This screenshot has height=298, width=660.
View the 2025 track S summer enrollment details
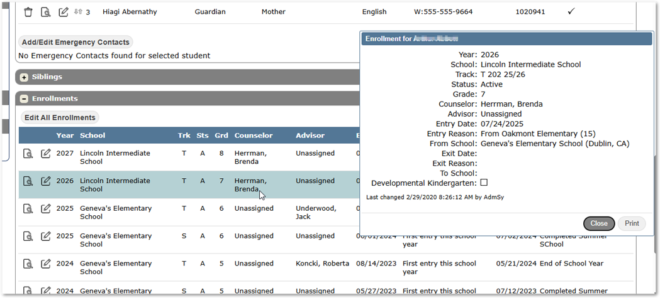pos(28,237)
